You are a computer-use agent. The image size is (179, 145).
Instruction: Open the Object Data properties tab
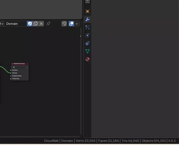(x=88, y=51)
